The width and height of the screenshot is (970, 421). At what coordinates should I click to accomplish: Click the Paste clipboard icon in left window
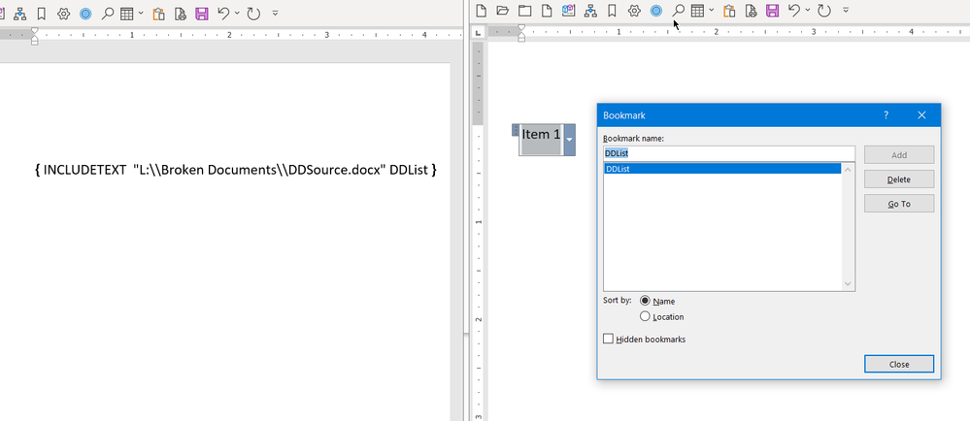[x=159, y=14]
